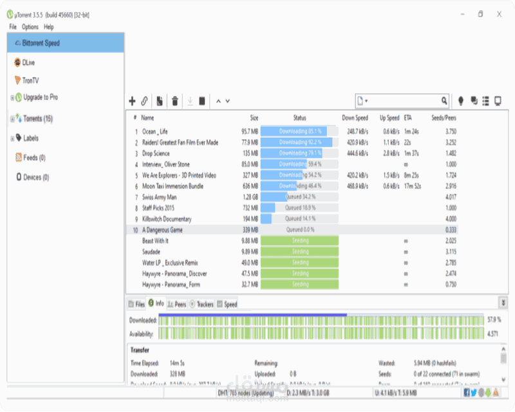Click the Downloaded pieces bar
This screenshot has height=412, width=515.
[x=321, y=321]
